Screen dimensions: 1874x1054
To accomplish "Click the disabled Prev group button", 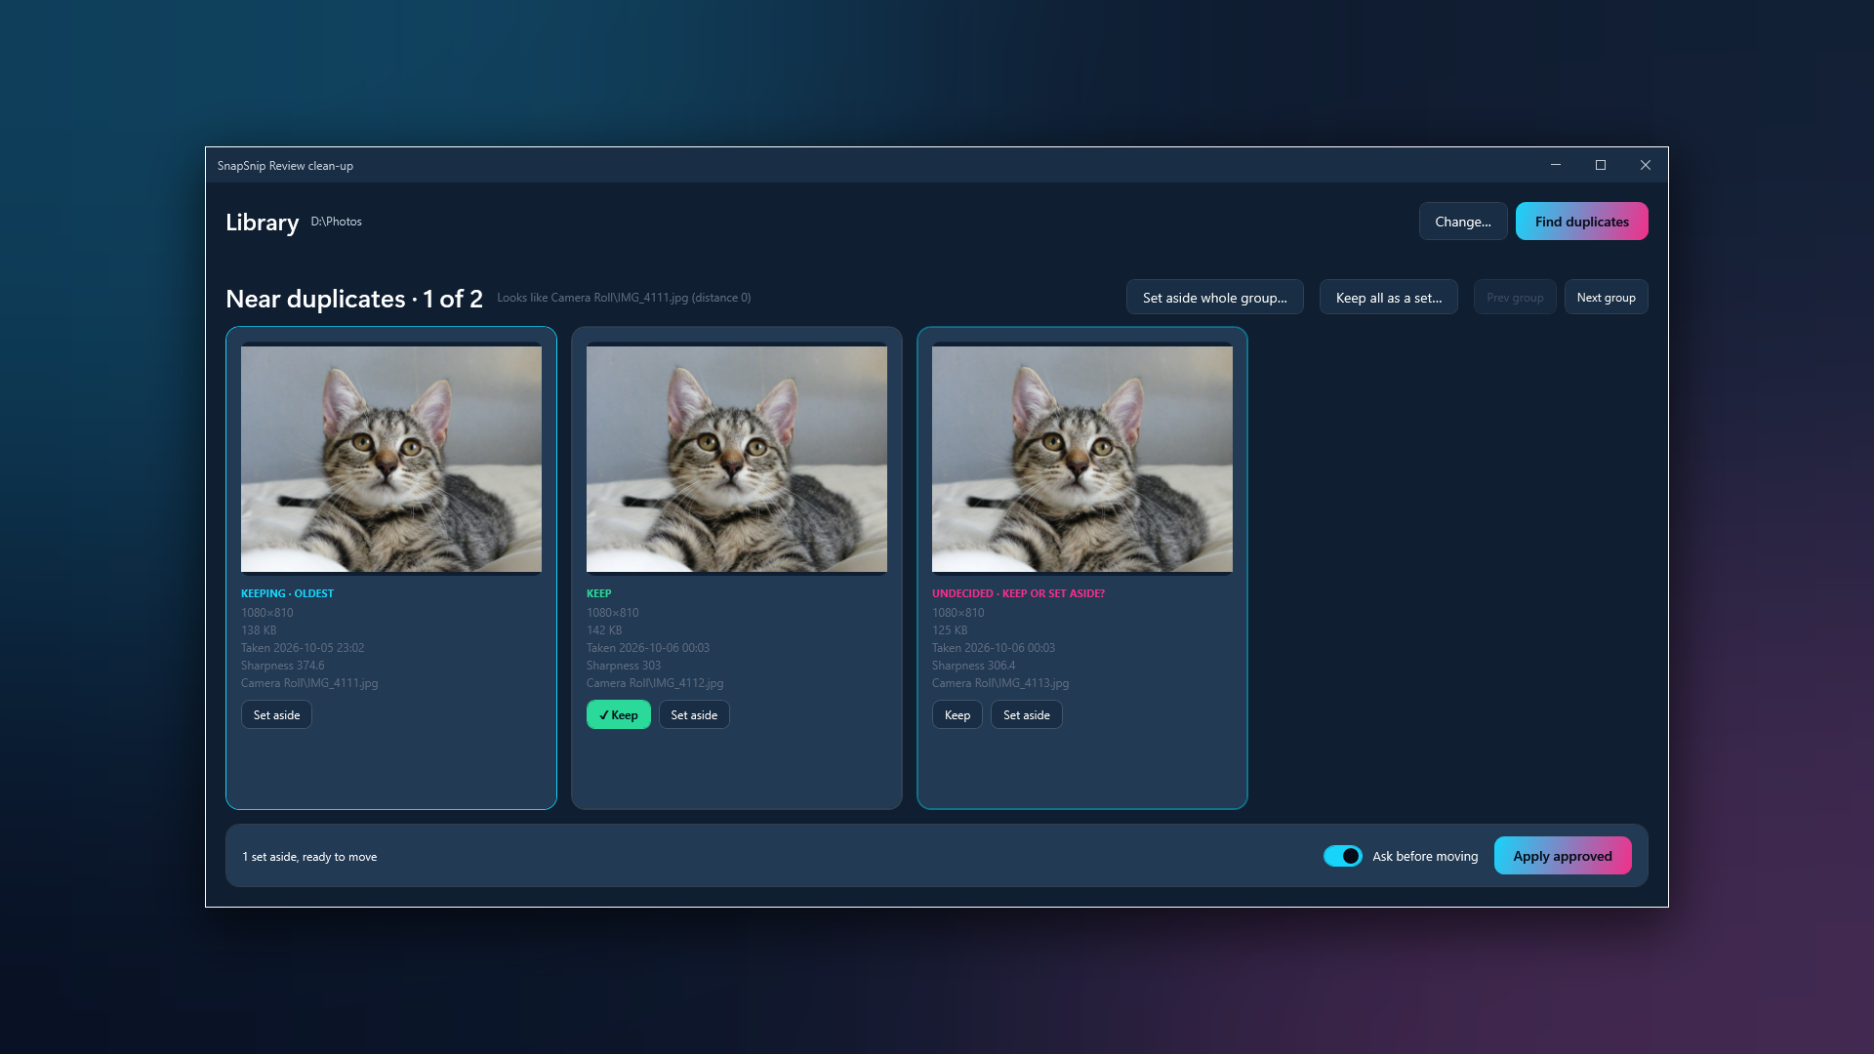I will point(1515,298).
